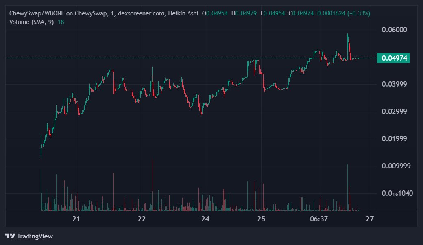Click the Close value C0.04974
Image resolution: width=423 pixels, height=245 pixels.
click(301, 13)
